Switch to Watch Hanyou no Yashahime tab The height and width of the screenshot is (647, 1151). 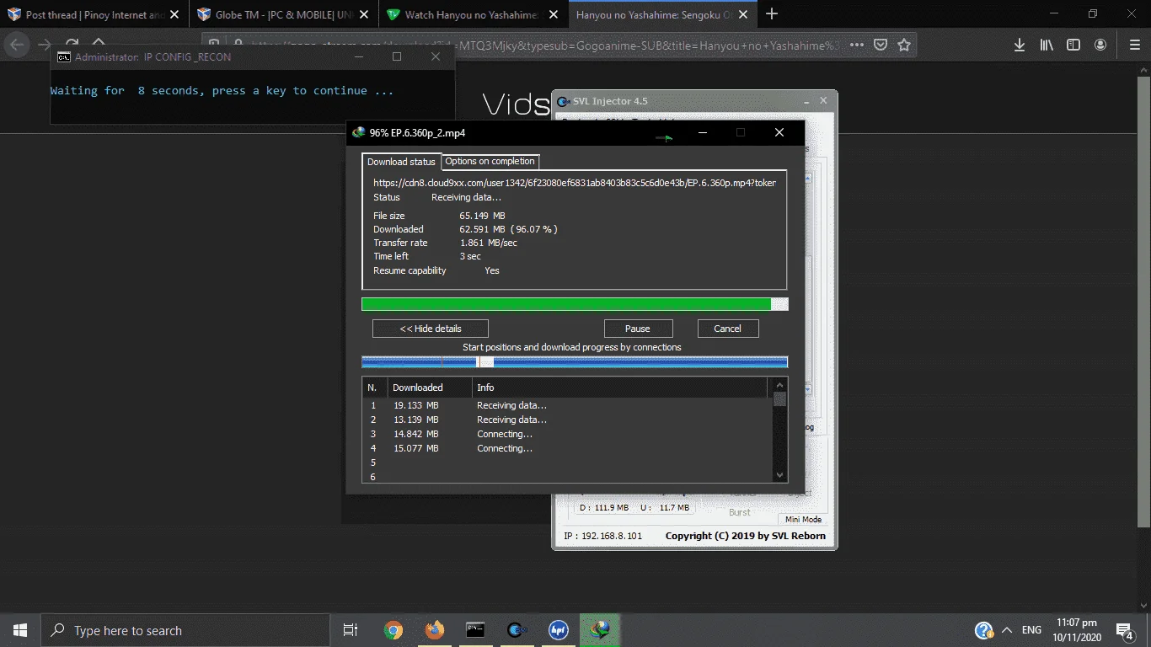[473, 14]
